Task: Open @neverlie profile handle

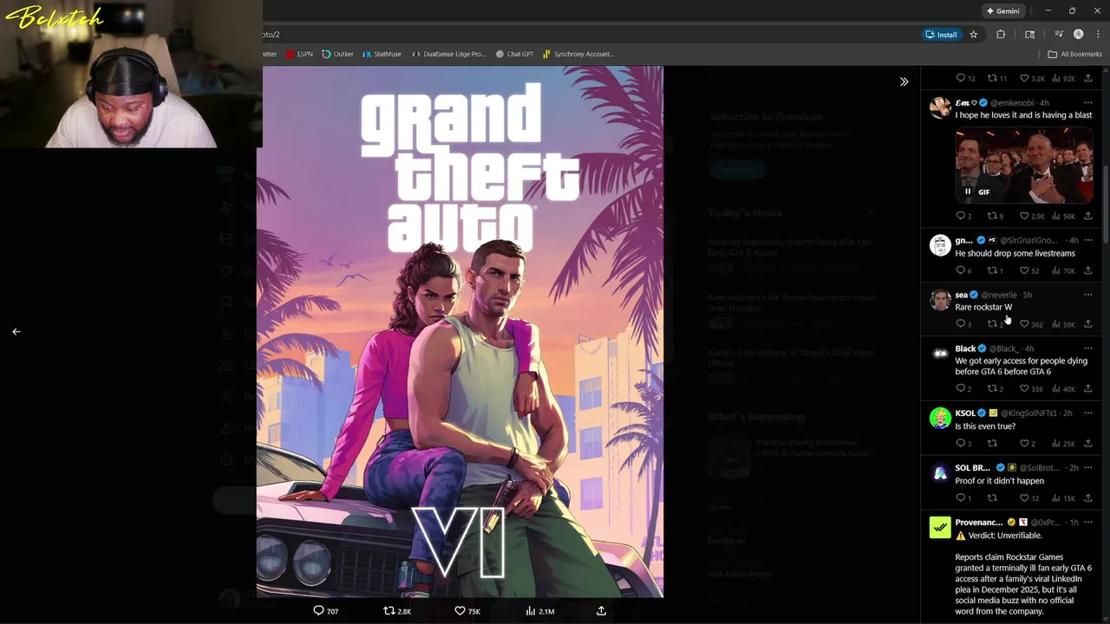Action: click(998, 295)
